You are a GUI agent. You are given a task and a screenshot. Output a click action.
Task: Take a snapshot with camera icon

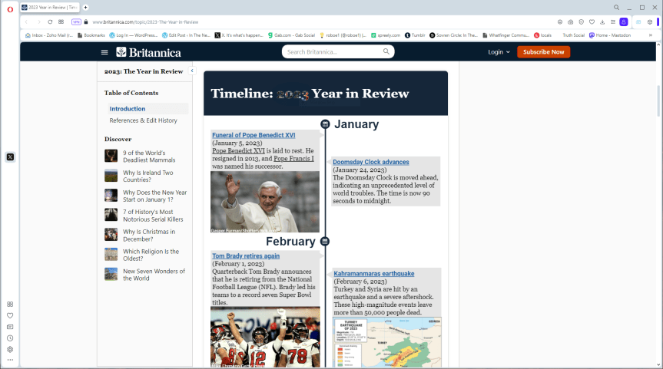pos(570,22)
